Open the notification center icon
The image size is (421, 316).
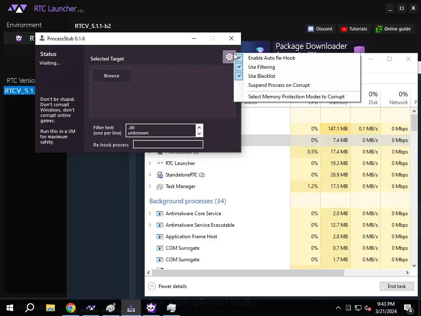coord(408,308)
